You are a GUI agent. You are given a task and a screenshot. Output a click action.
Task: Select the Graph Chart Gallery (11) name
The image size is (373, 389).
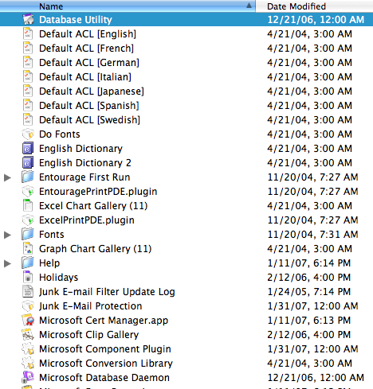pos(95,249)
